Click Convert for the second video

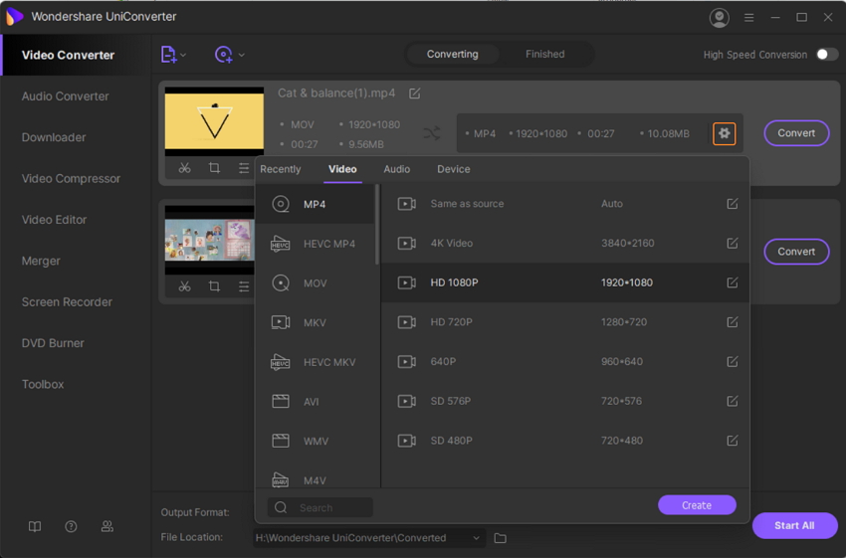[x=796, y=252]
